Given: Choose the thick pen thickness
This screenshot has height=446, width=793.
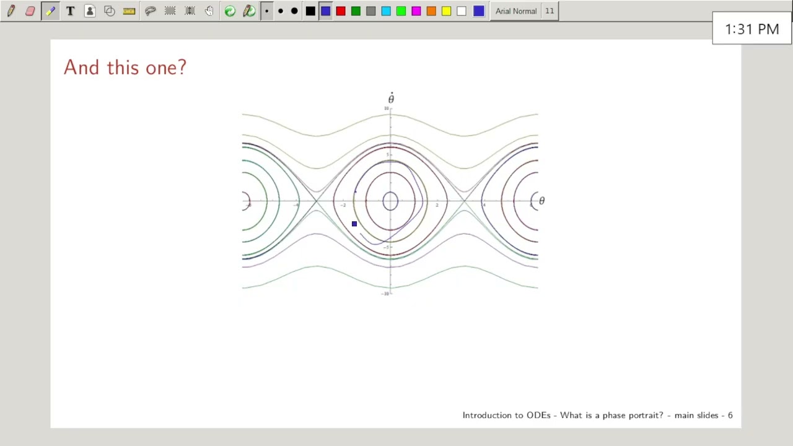Looking at the screenshot, I should [x=294, y=11].
